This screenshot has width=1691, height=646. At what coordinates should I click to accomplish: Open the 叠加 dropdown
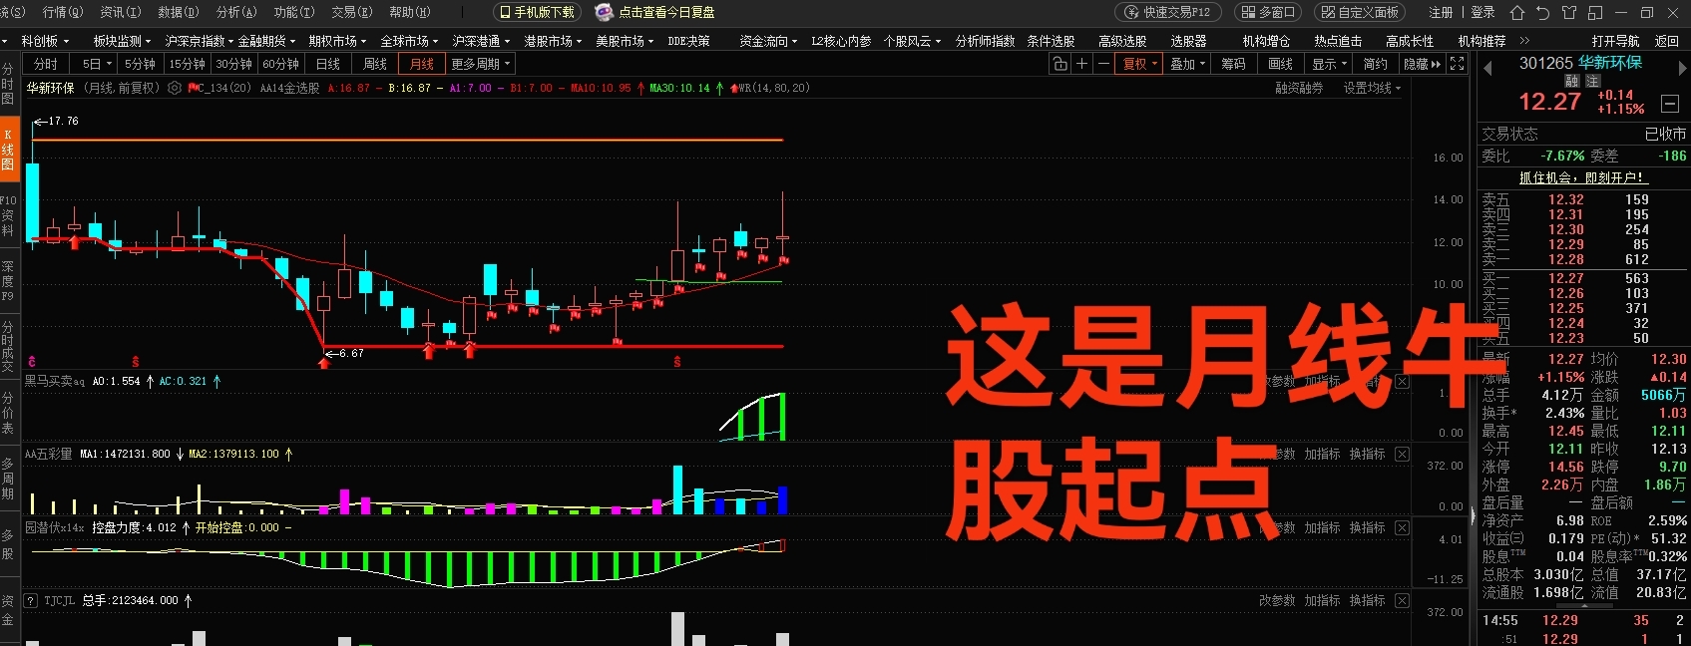[1187, 64]
